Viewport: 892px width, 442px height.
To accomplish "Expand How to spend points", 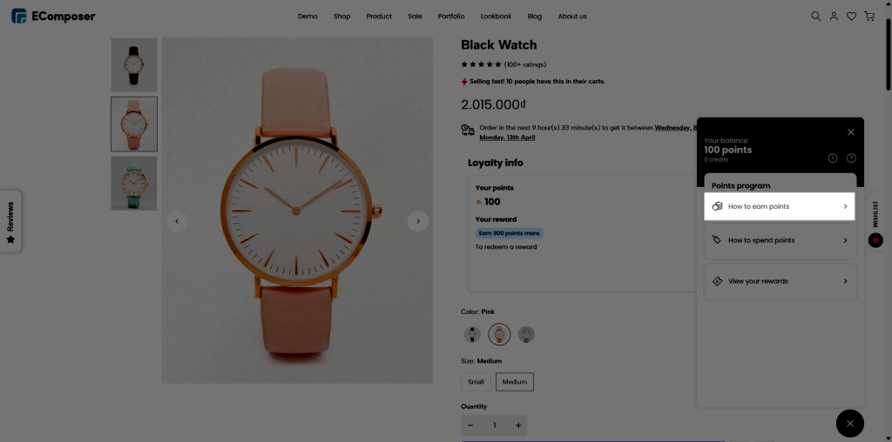I will [780, 240].
